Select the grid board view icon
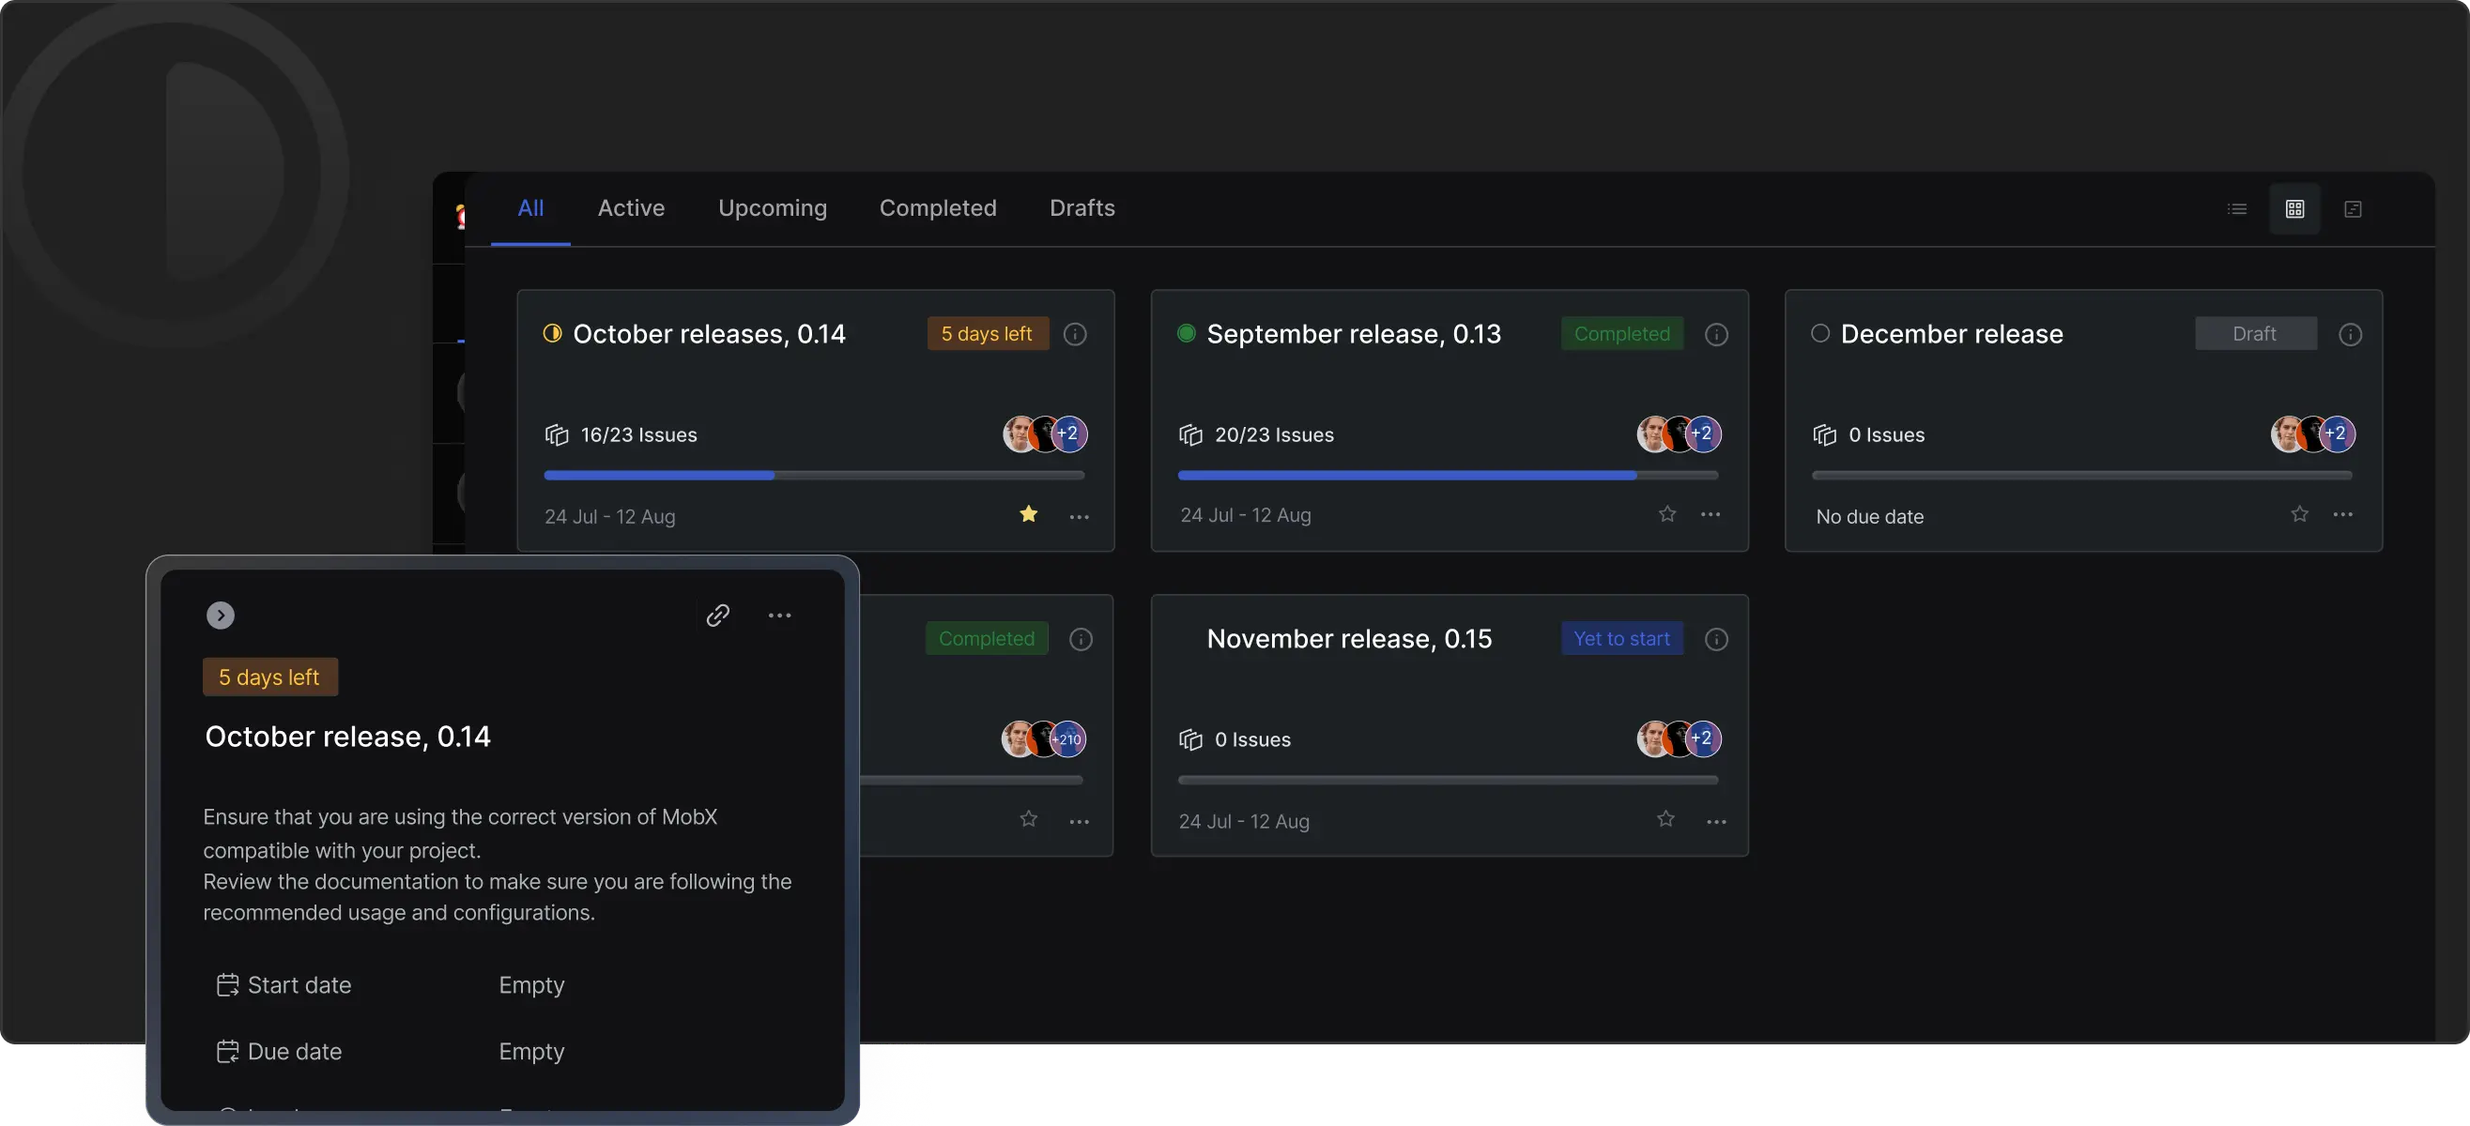Screen dimensions: 2470x1126 click(2294, 209)
